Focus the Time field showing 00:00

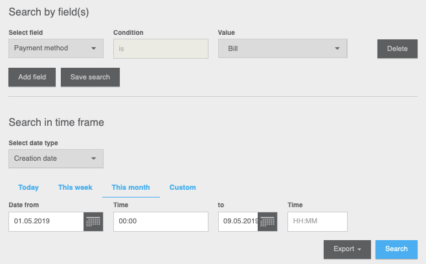(x=161, y=222)
